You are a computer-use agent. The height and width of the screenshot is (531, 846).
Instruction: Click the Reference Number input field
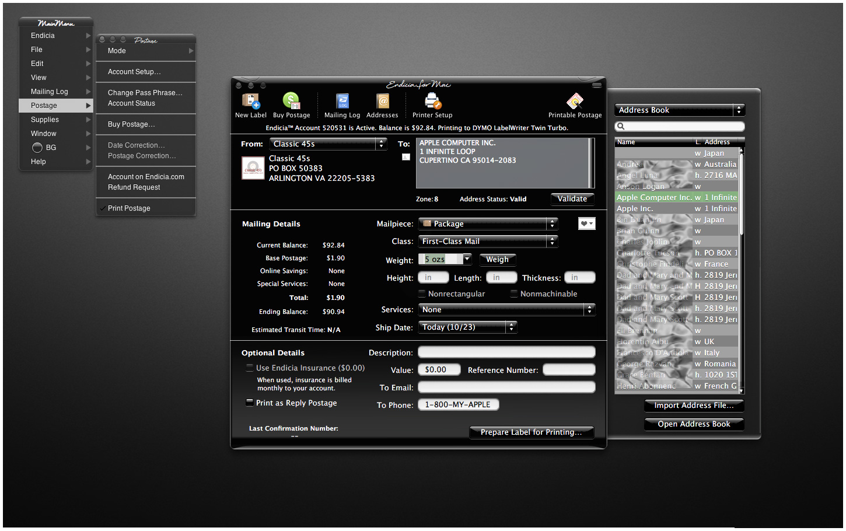569,369
